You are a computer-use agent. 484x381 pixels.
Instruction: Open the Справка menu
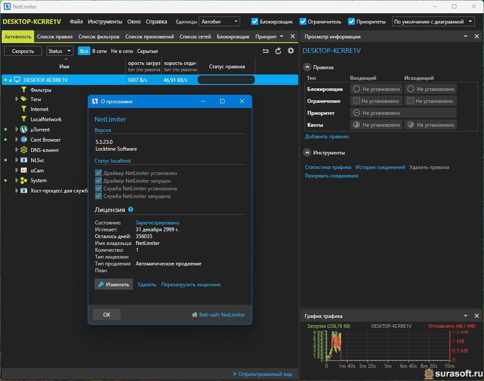click(156, 22)
